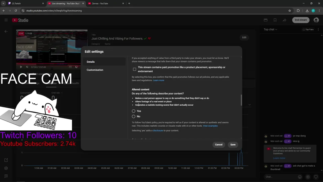Open the tab search dropdown arrow
This screenshot has width=323, height=182.
click(x=3, y=4)
